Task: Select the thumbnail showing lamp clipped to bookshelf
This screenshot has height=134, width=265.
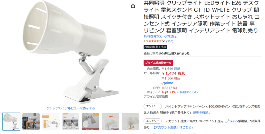Action: (31, 122)
